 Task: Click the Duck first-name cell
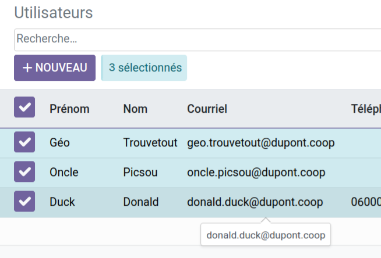62,202
